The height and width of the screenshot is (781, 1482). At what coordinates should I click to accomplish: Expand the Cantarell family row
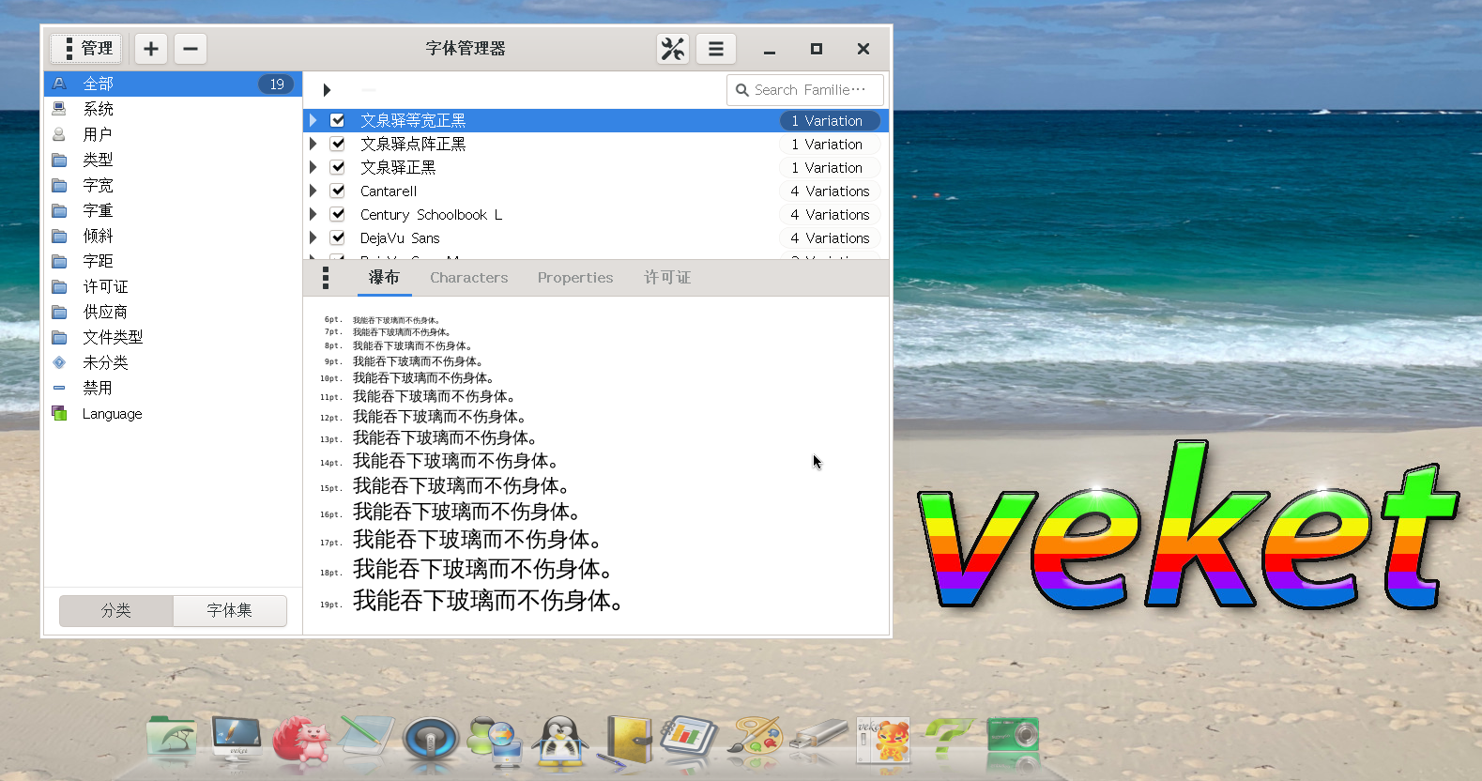(x=313, y=191)
